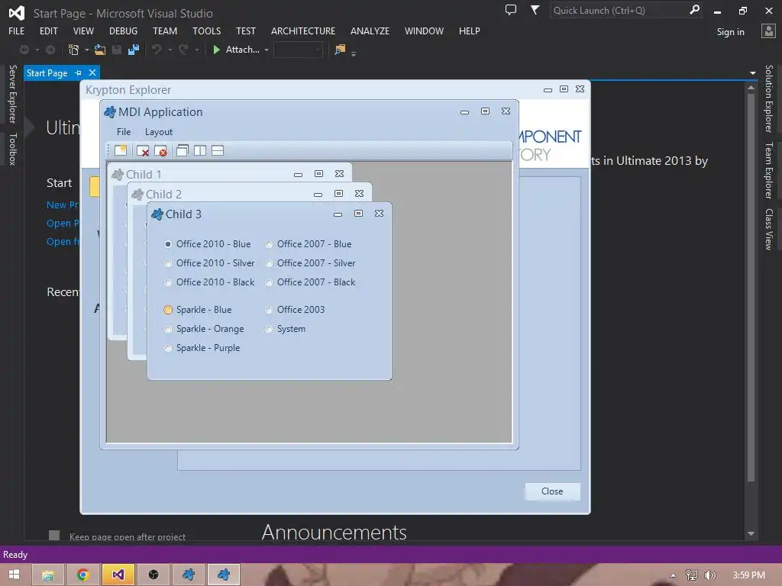Click the close window icon with red X

click(x=143, y=150)
